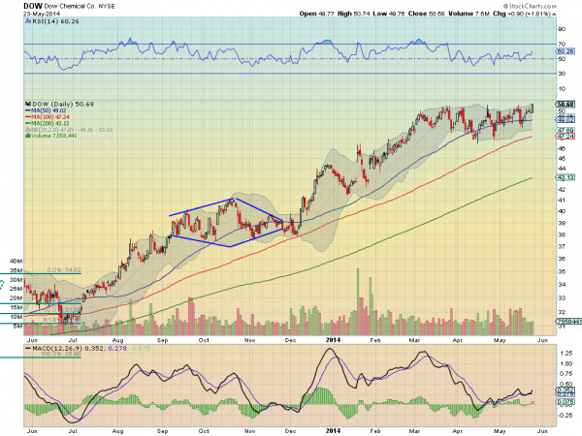Click the green up-arrow next to Chg
The image size is (582, 436).
[x=554, y=14]
